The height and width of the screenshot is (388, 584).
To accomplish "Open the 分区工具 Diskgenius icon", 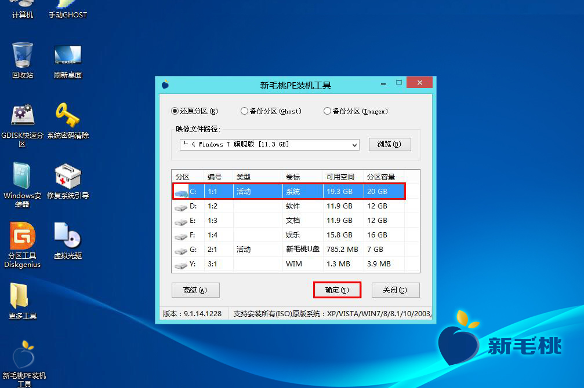I will coord(23,246).
